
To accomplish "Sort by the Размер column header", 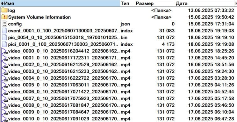I will (155, 3).
